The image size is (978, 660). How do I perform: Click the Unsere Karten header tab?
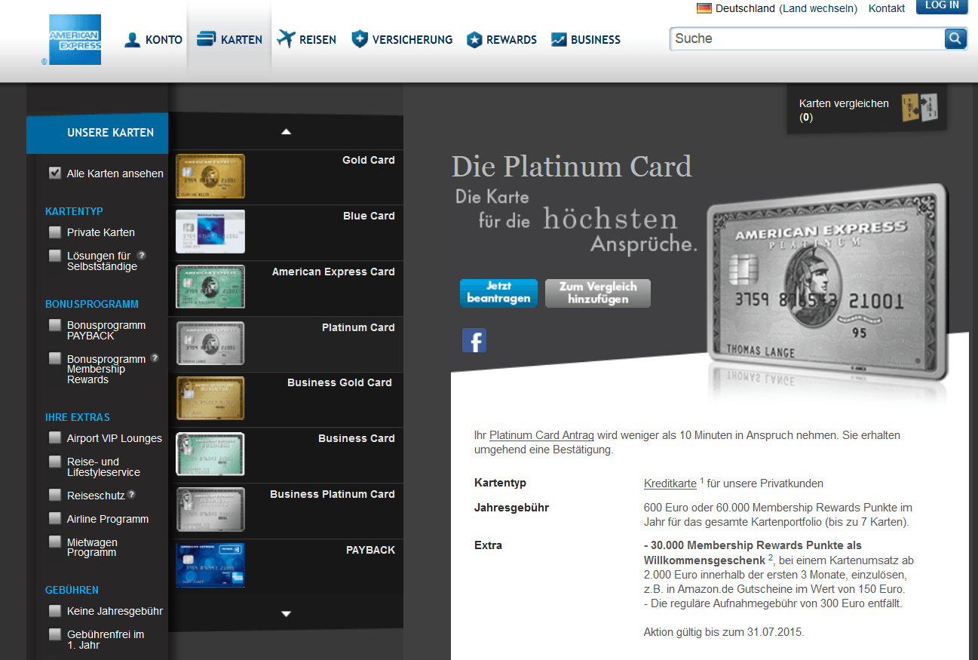(x=97, y=133)
